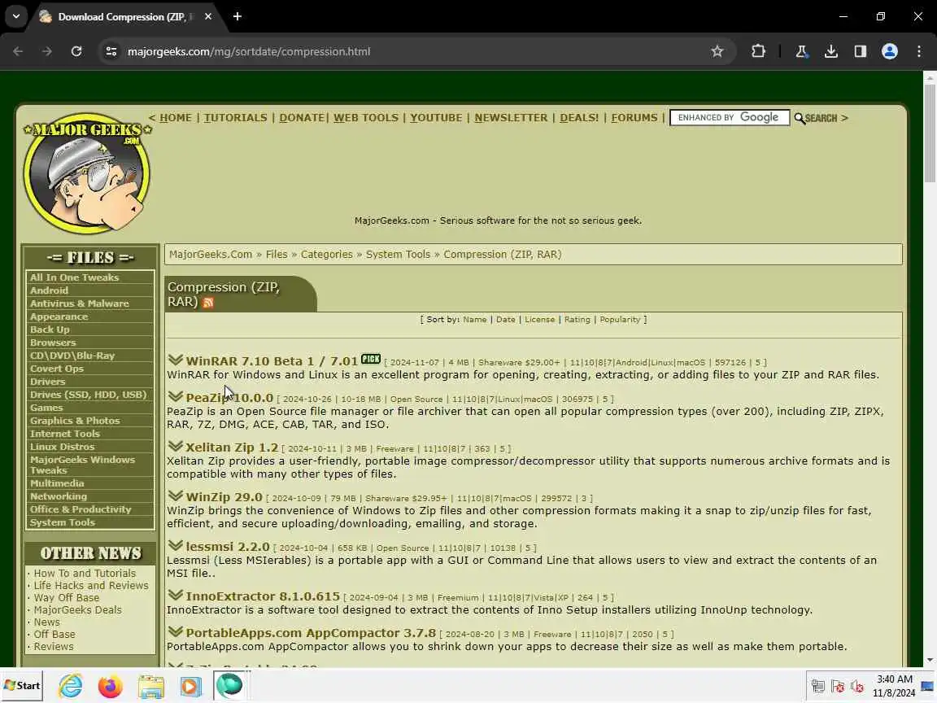Open the Downloads tray icon
Image resolution: width=937 pixels, height=703 pixels.
830,51
